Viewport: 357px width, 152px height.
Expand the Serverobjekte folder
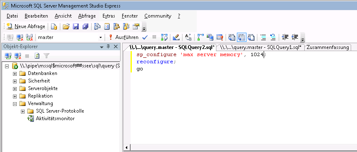[15, 89]
